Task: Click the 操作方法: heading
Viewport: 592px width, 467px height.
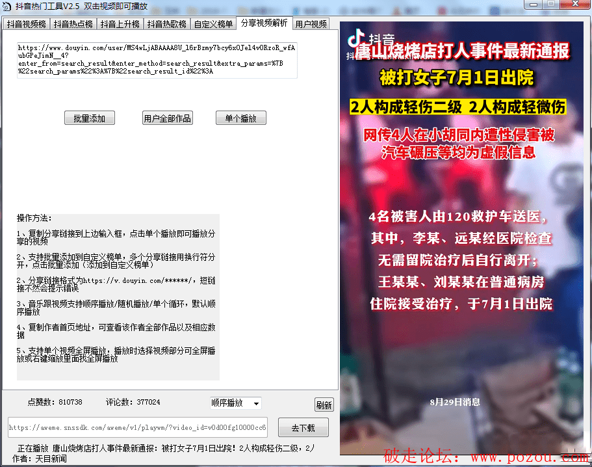Action: tap(34, 218)
